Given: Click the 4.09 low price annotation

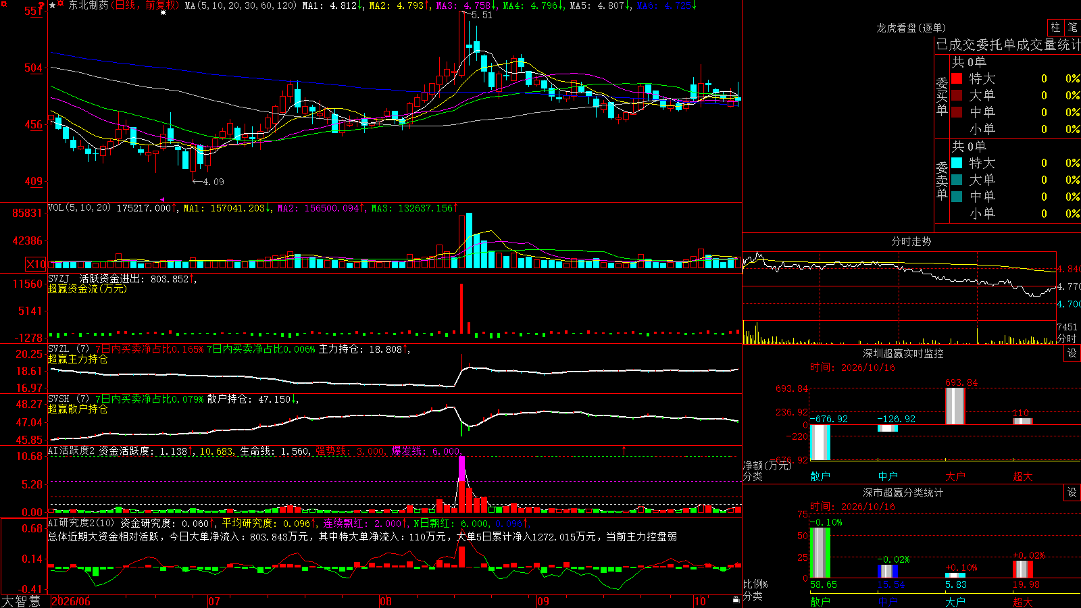Looking at the screenshot, I should [x=213, y=182].
